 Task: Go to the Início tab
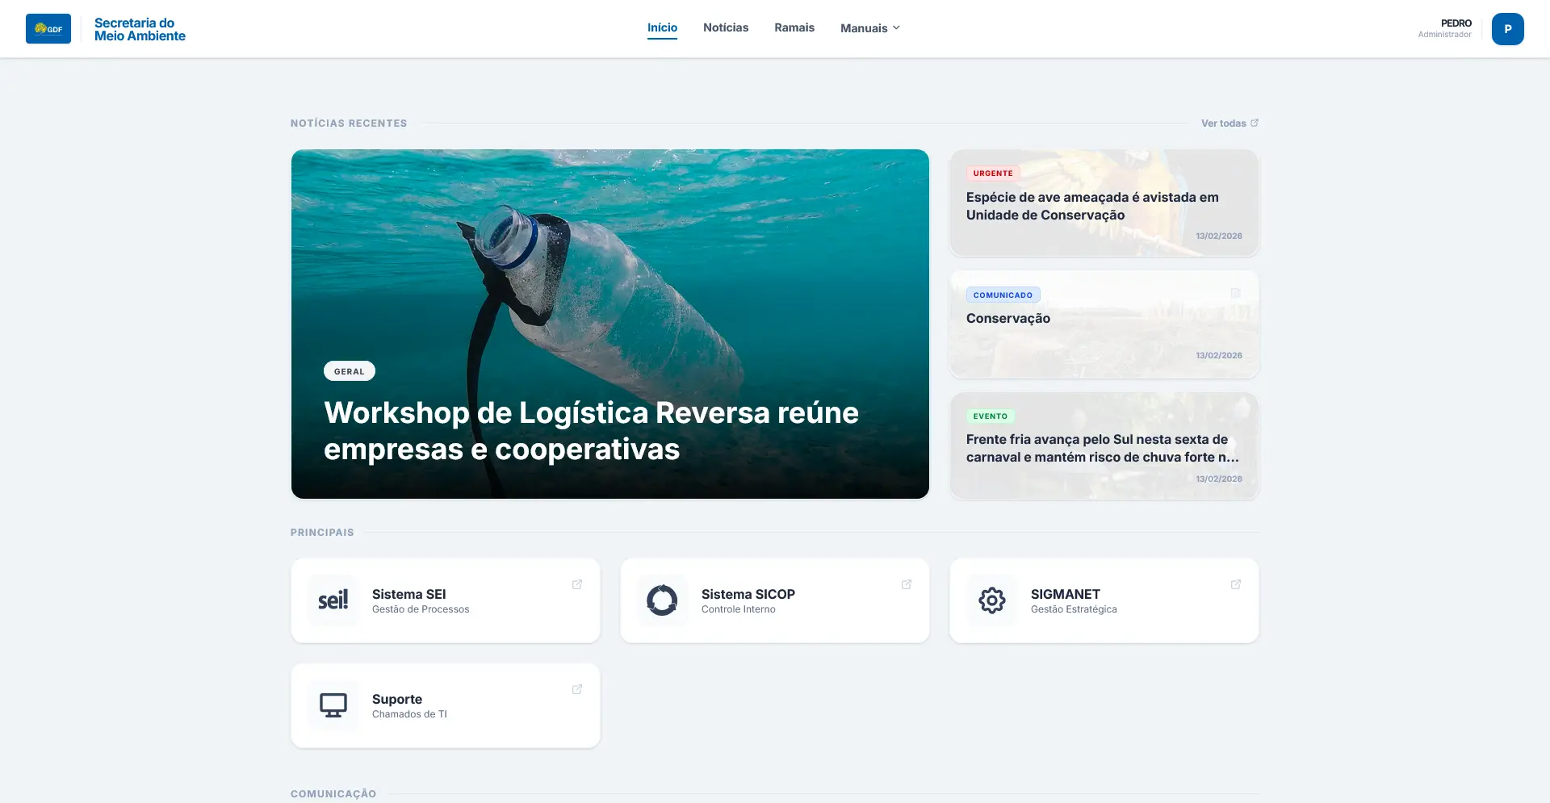pos(662,27)
